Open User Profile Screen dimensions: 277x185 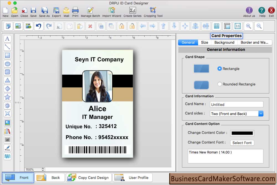(132, 178)
